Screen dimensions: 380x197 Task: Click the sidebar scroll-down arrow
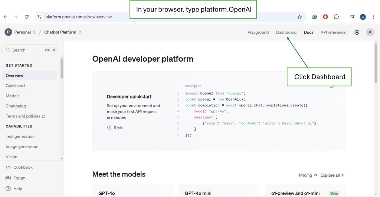click(62, 158)
